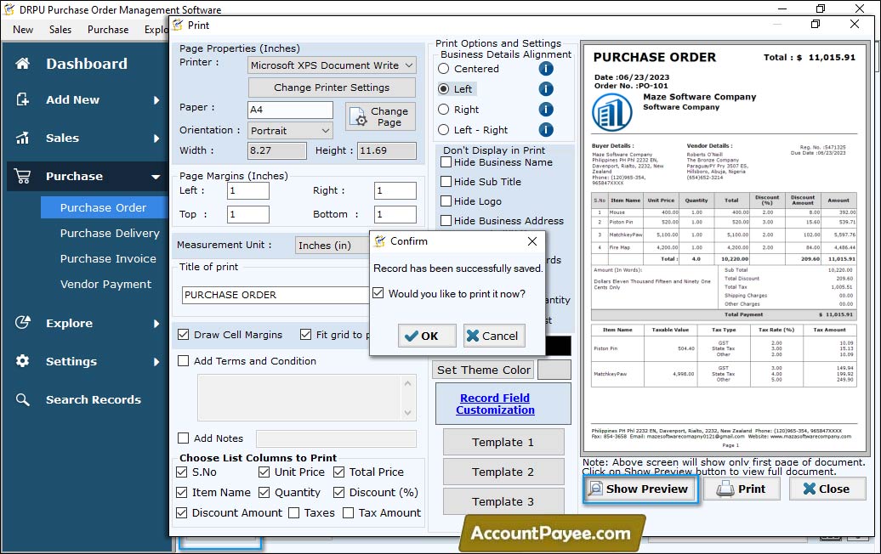
Task: Select the Left alignment radio button
Action: click(443, 88)
